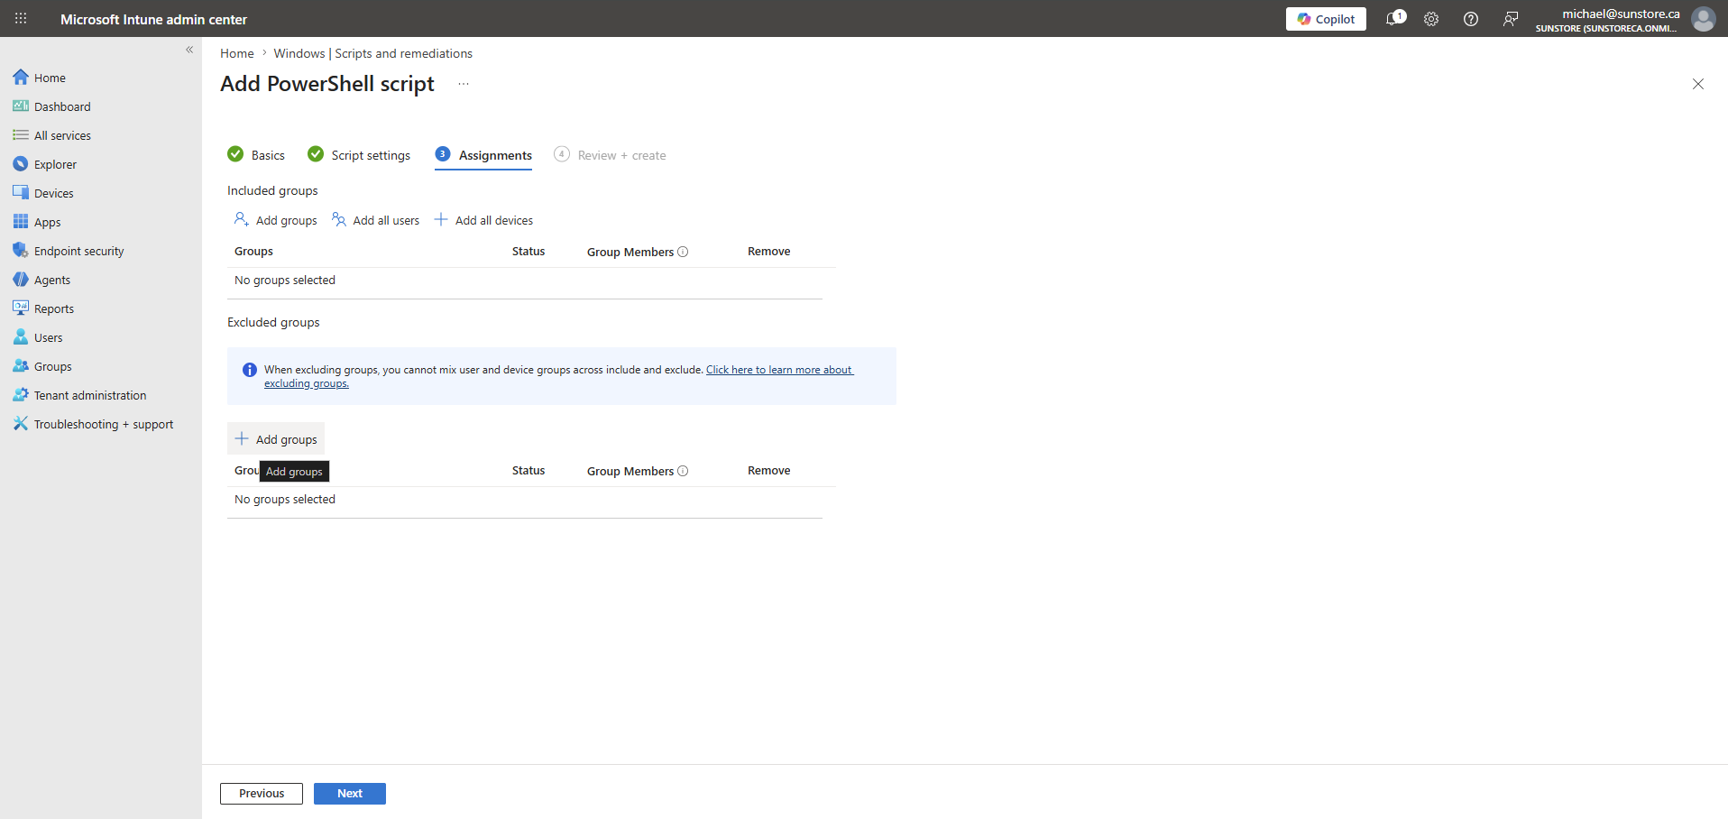
Task: Click the Status header in Included groups table
Action: [529, 252]
